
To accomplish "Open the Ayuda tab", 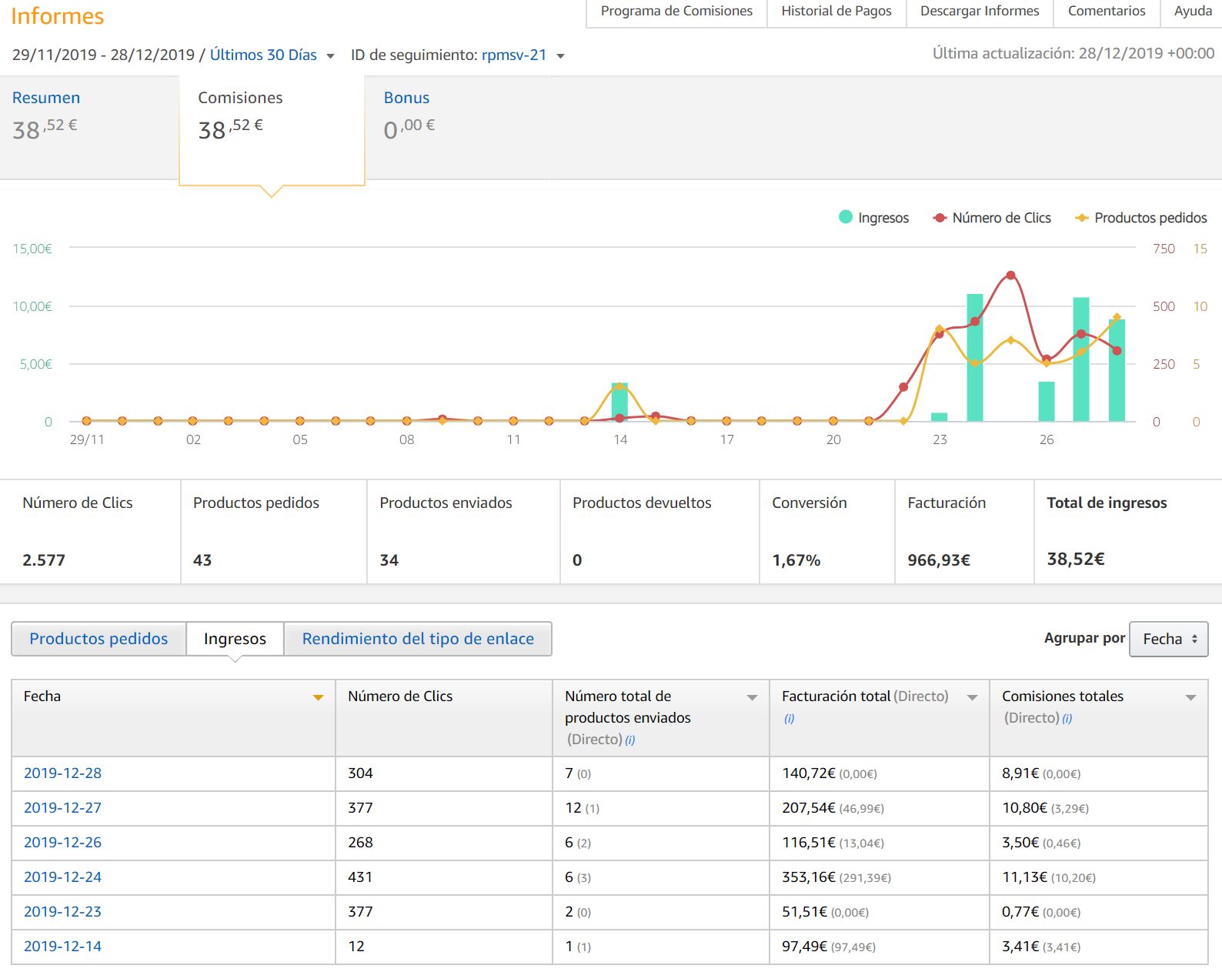I will pos(1193,12).
